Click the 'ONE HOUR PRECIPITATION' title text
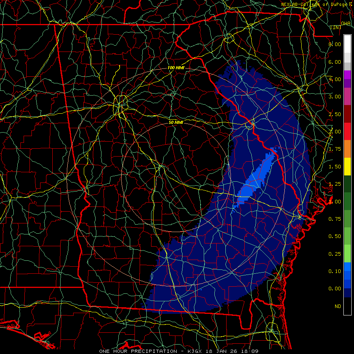The image size is (354, 354). pos(138,351)
